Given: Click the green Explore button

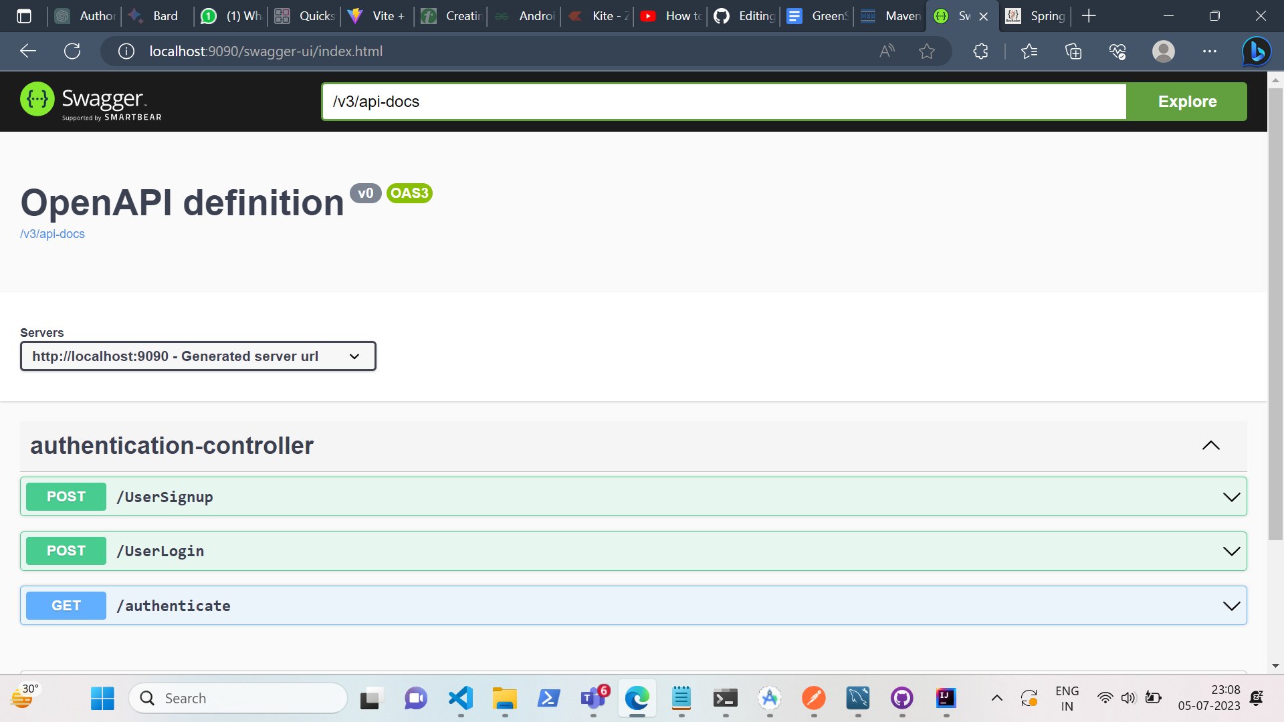Looking at the screenshot, I should pos(1186,102).
